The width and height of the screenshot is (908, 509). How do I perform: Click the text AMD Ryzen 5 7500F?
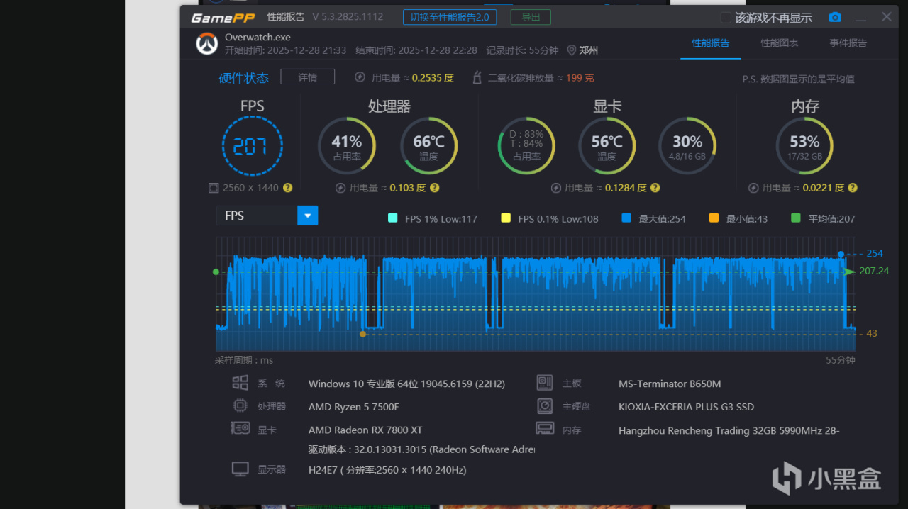[353, 407]
